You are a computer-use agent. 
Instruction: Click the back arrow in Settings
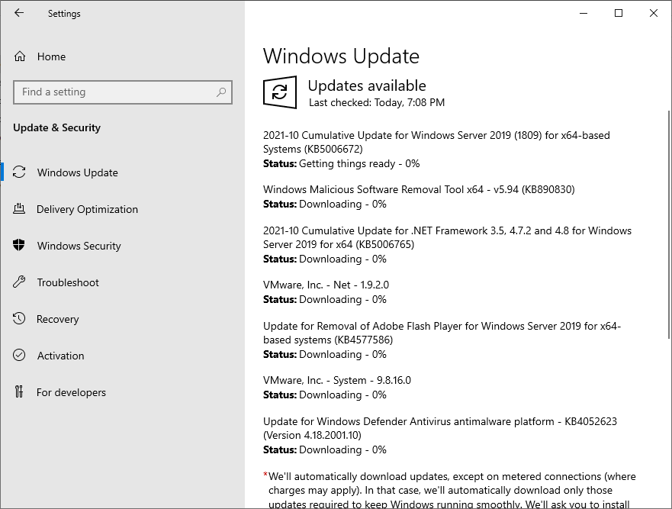pyautogui.click(x=19, y=13)
